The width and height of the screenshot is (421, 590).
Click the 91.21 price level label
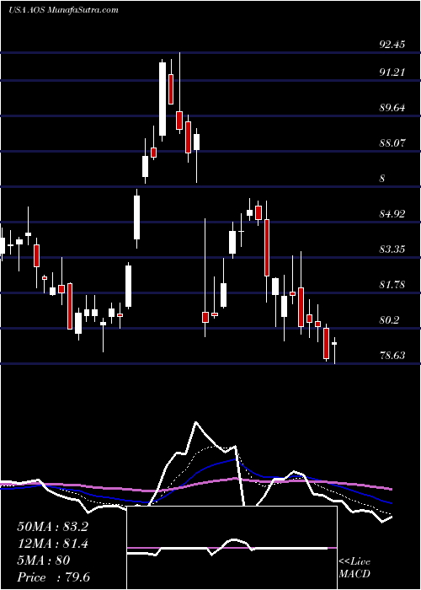tap(392, 72)
